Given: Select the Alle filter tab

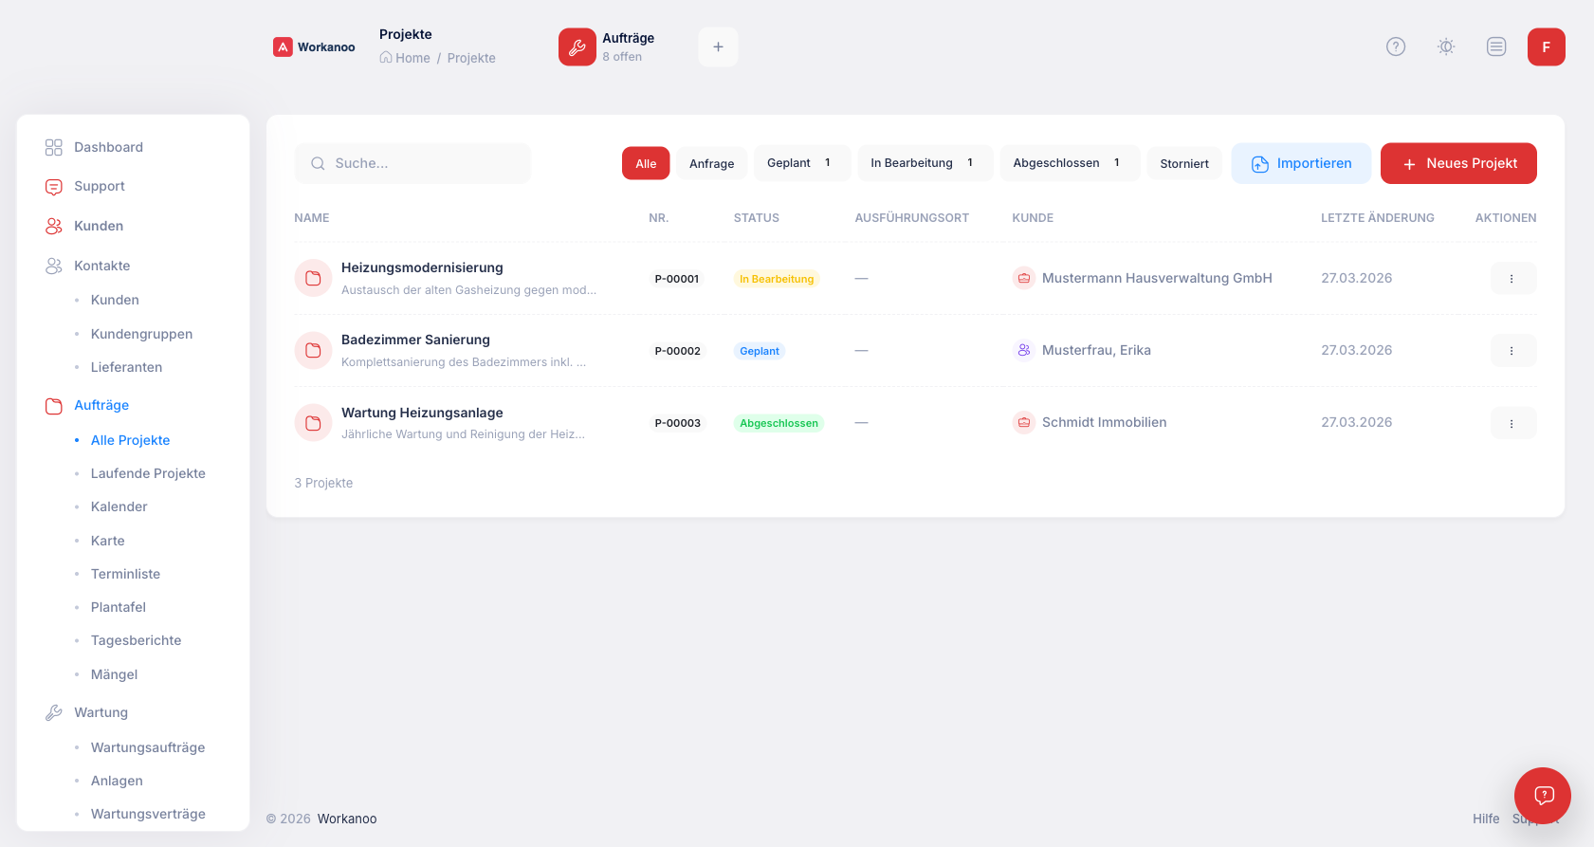Looking at the screenshot, I should (646, 163).
